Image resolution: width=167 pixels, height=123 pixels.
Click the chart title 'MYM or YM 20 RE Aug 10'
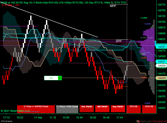17,3
